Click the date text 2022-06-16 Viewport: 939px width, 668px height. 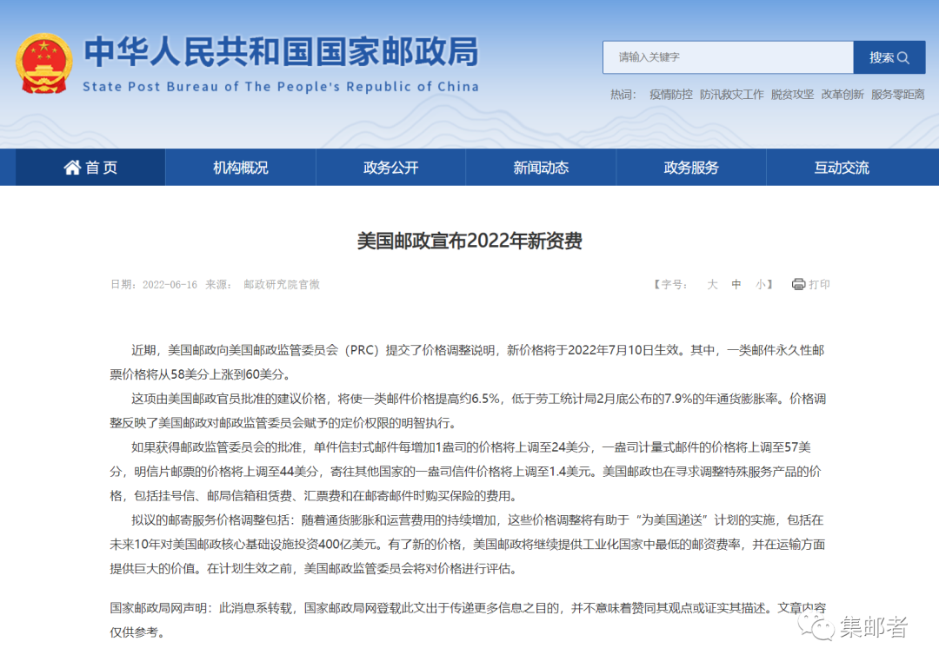pyautogui.click(x=170, y=285)
